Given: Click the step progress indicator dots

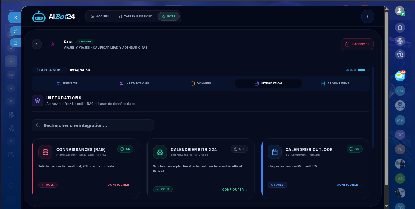Looking at the screenshot, I should click(356, 70).
